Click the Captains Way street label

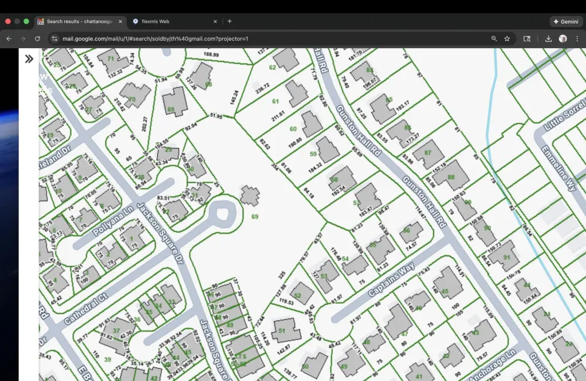tap(391, 280)
